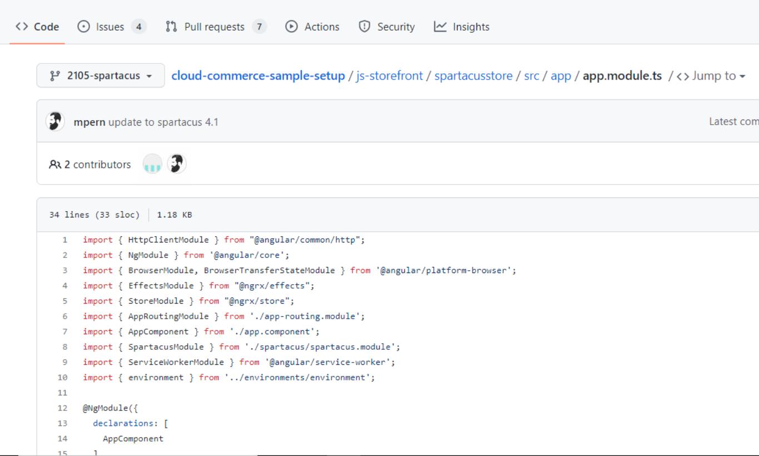
Task: Open the Code tab
Action: pos(38,27)
